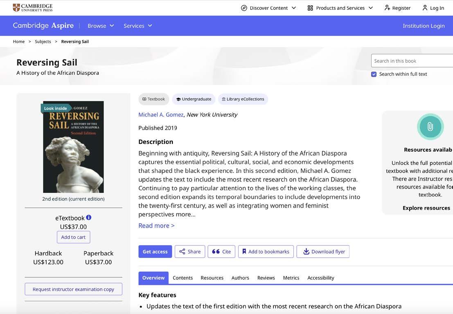Viewport: 453px width, 314px height.
Task: Click the Reversing Sail book cover thumbnail
Action: (x=73, y=147)
